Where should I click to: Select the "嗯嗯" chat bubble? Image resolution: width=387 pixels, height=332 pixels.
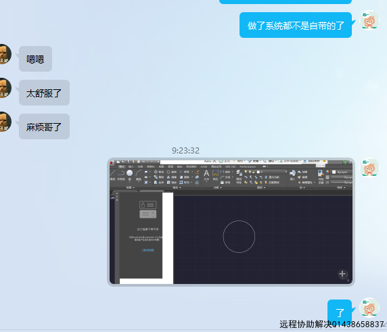(x=35, y=59)
